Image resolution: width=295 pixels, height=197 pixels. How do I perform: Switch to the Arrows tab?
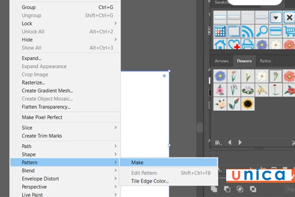point(222,61)
